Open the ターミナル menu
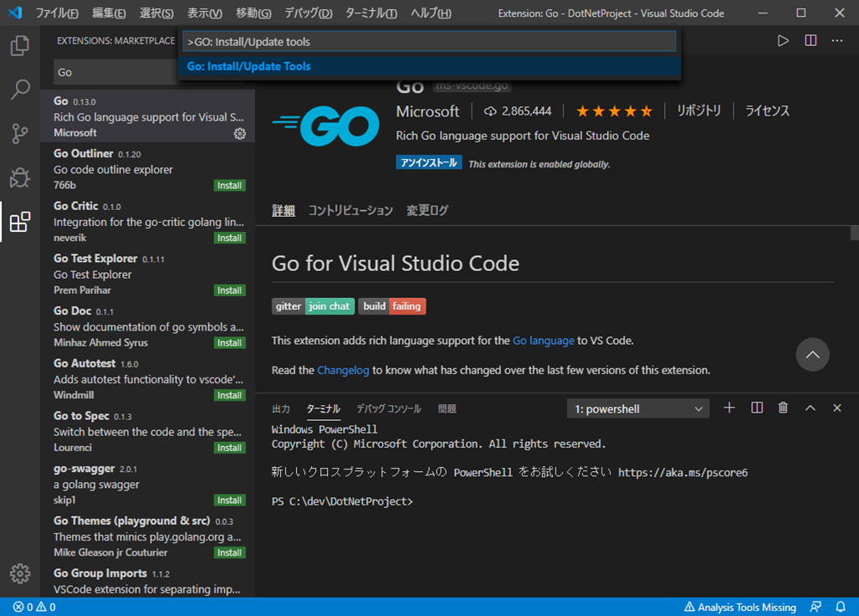This screenshot has height=616, width=859. coord(371,13)
